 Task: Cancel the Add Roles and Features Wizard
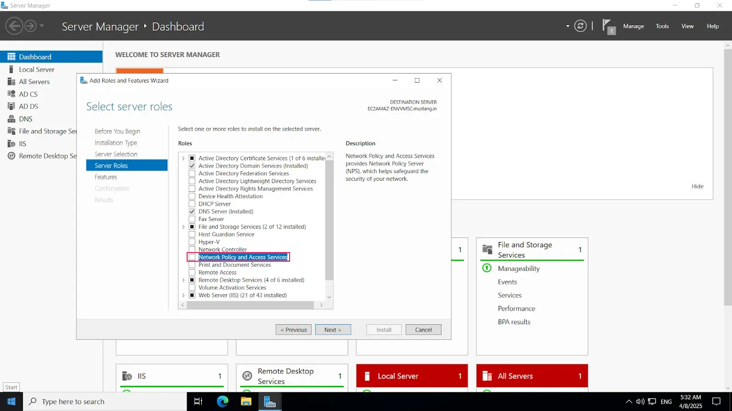[x=423, y=330]
